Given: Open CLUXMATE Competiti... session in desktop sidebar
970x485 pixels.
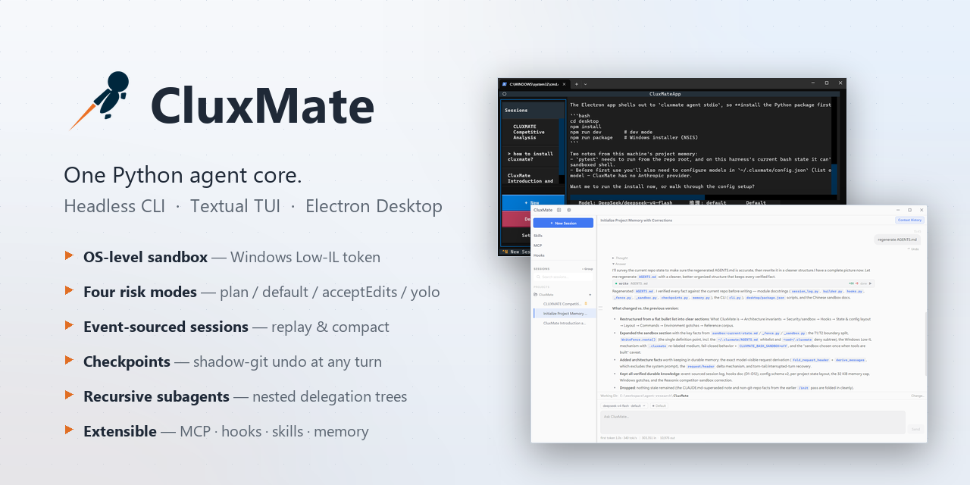Looking at the screenshot, I should (562, 304).
